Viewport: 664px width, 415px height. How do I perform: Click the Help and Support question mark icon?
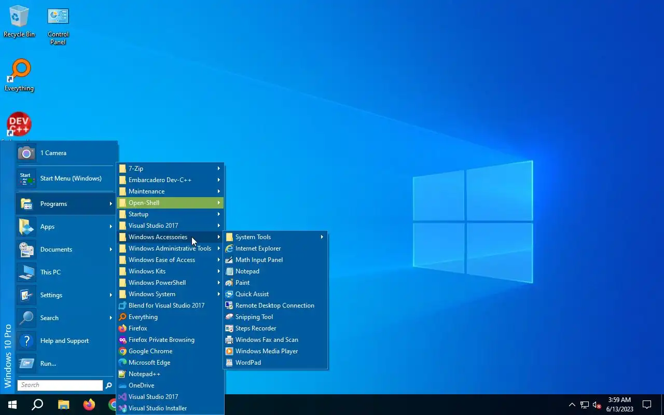click(26, 341)
